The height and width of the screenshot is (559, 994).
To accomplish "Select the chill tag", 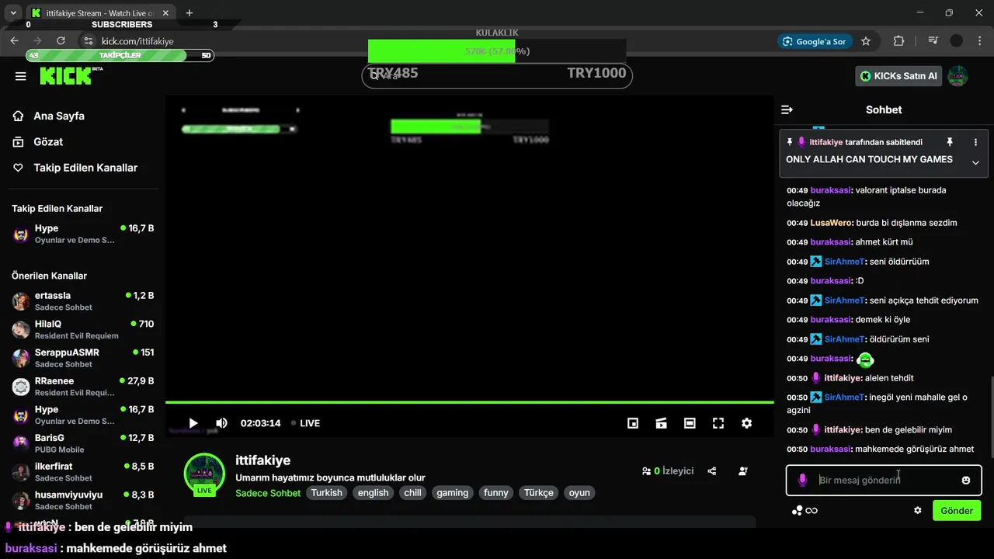I will tap(412, 493).
